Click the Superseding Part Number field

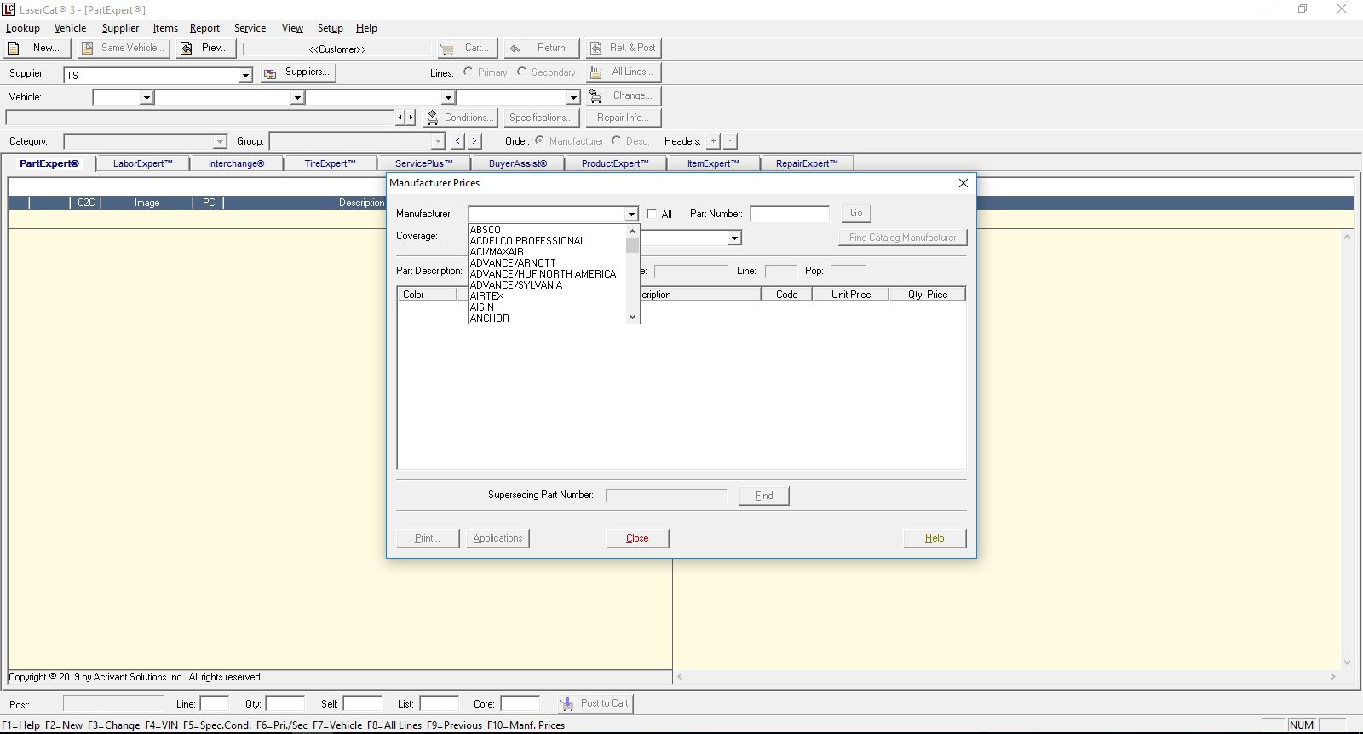tap(666, 495)
